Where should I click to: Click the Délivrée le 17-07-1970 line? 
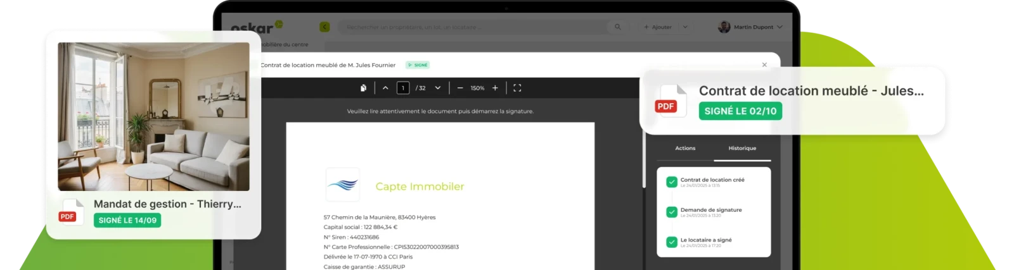coord(368,257)
